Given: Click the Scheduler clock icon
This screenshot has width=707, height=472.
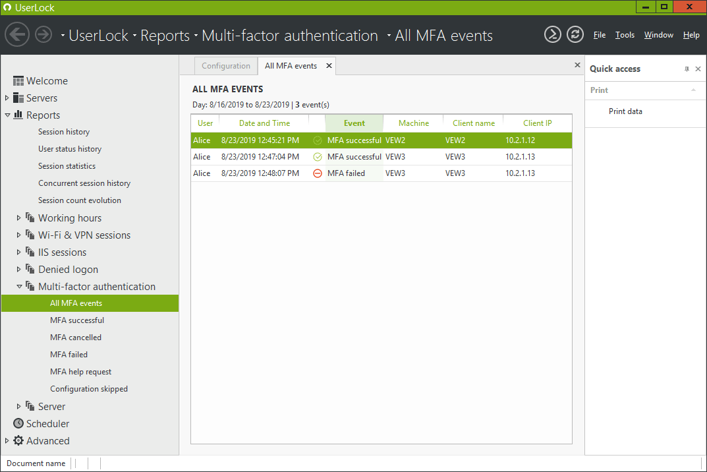Looking at the screenshot, I should pyautogui.click(x=18, y=423).
